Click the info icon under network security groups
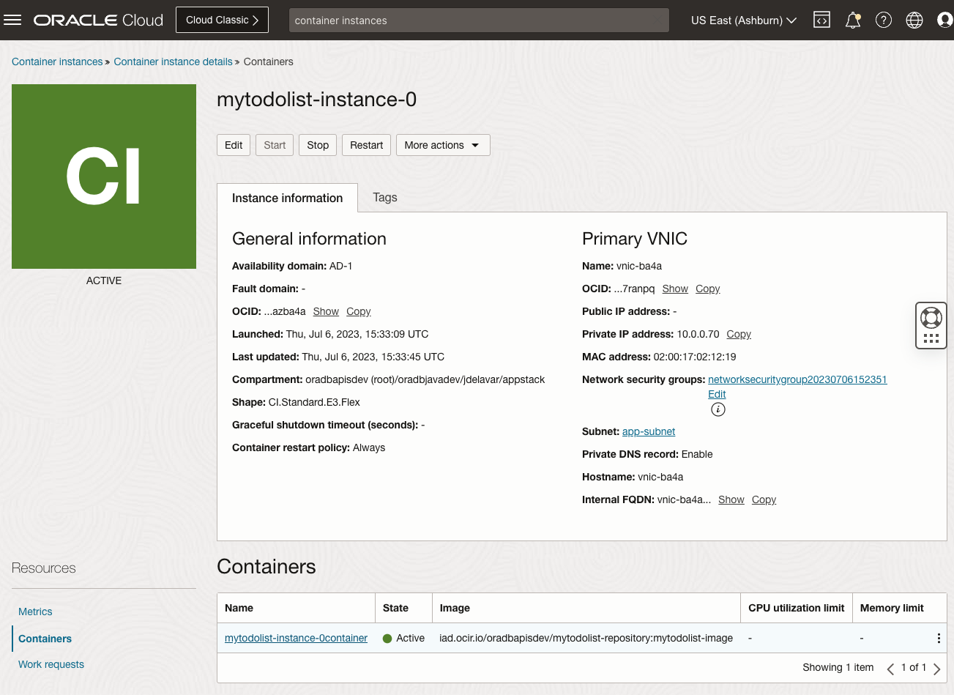Screen dimensions: 954x695 coord(718,409)
